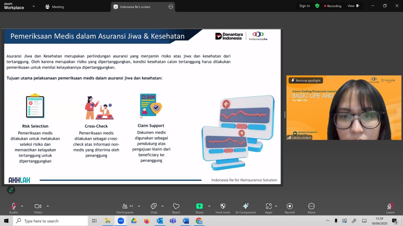Click the Leave meeting button
Screen dimensions: 403x226
tap(390, 208)
